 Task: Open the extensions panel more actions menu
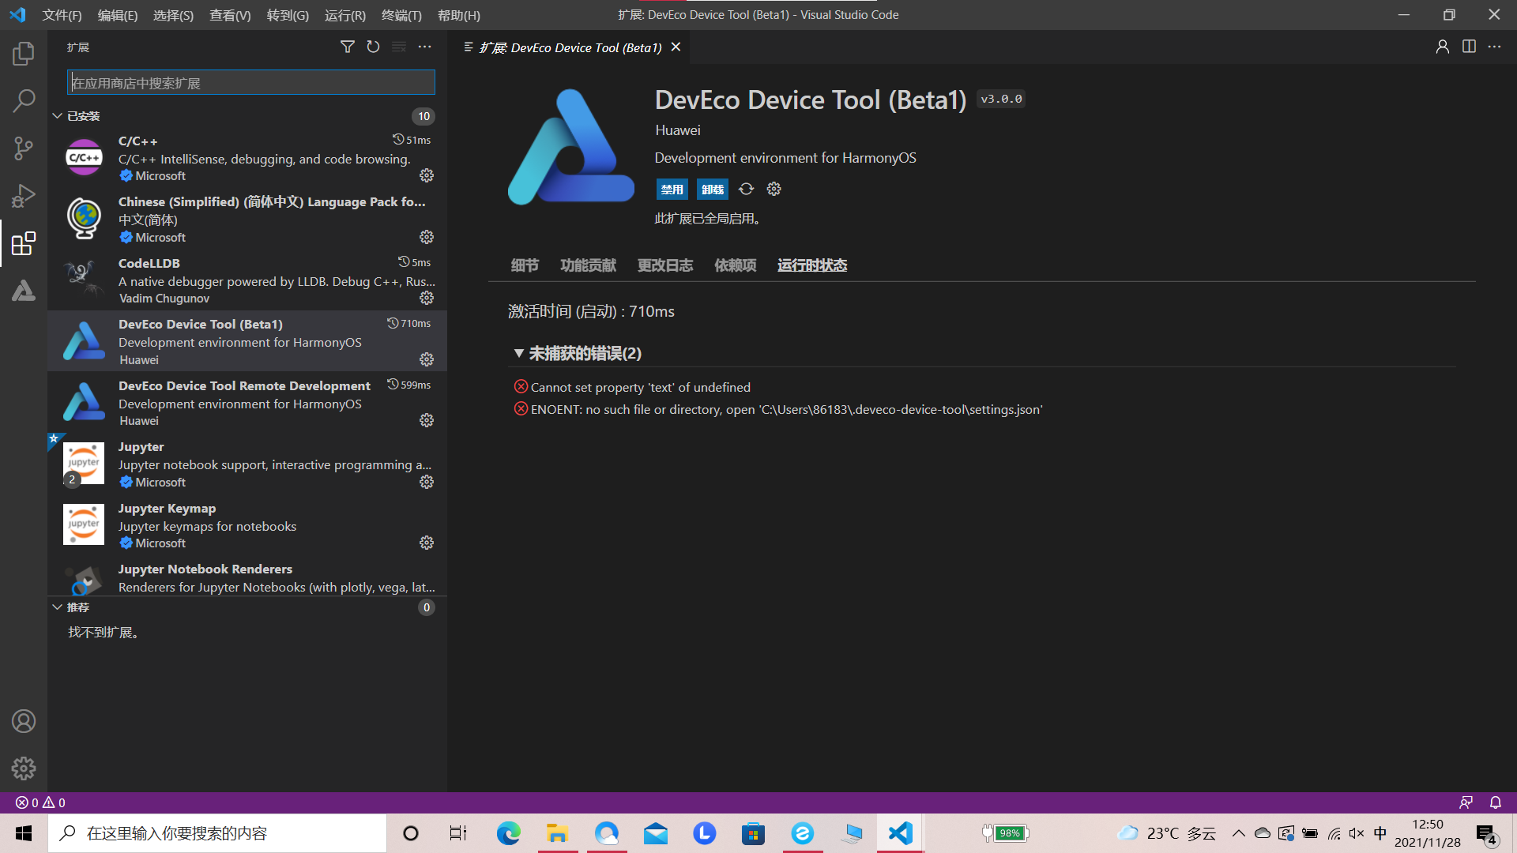pyautogui.click(x=425, y=47)
